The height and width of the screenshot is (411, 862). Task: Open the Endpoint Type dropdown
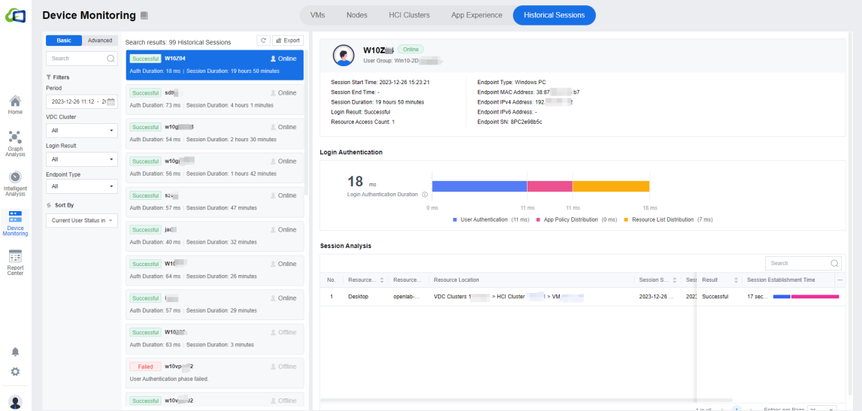pyautogui.click(x=82, y=186)
